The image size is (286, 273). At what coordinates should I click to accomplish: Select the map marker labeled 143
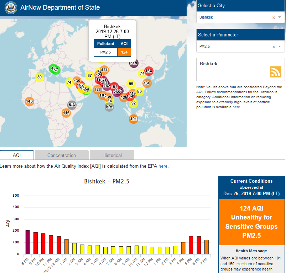pyautogui.click(x=30, y=101)
